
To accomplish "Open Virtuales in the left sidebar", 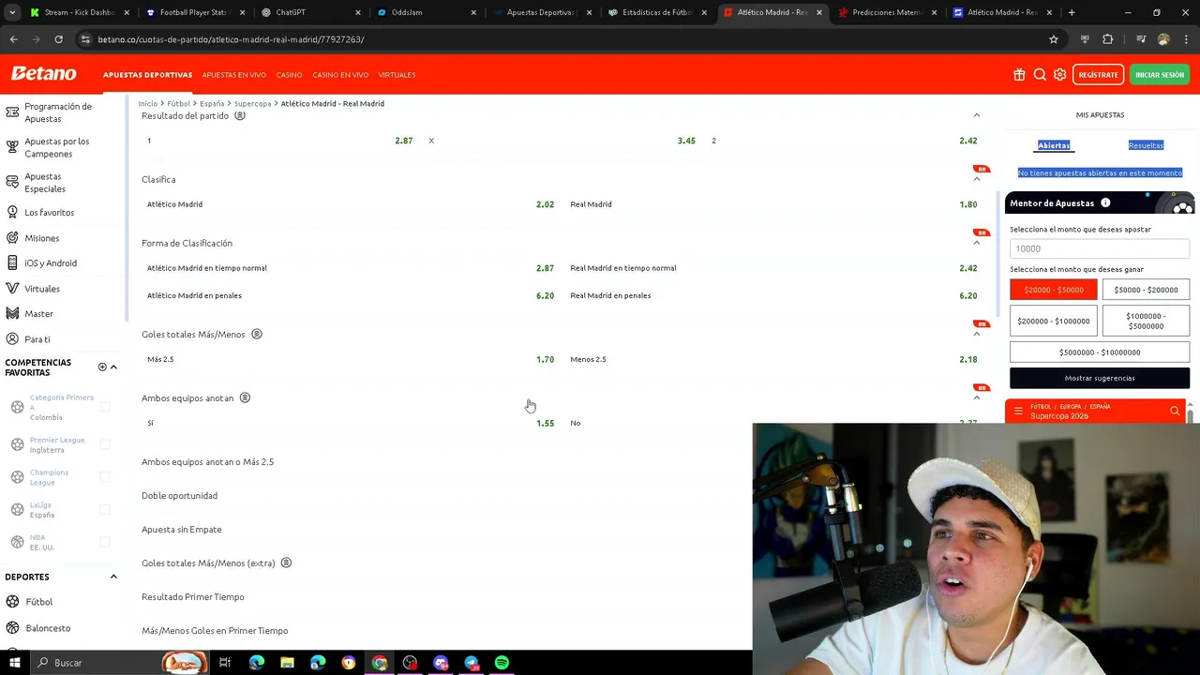I will coord(42,289).
